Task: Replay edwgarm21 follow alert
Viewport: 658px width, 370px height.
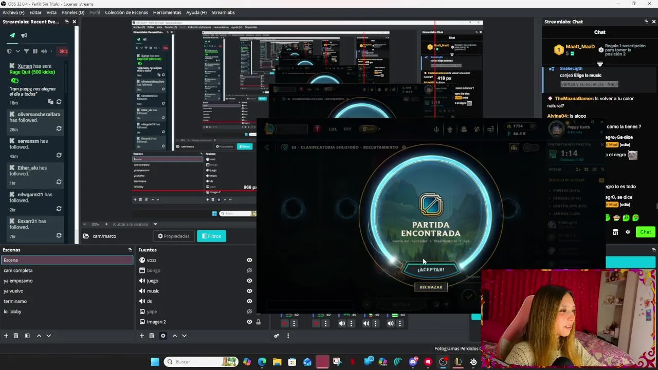Action: (x=59, y=209)
